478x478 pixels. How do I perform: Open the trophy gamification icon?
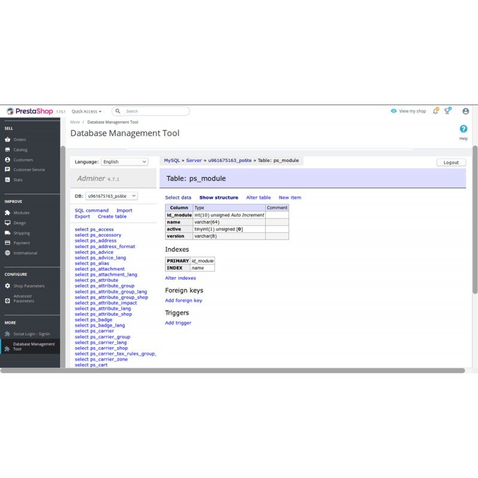[x=448, y=111]
